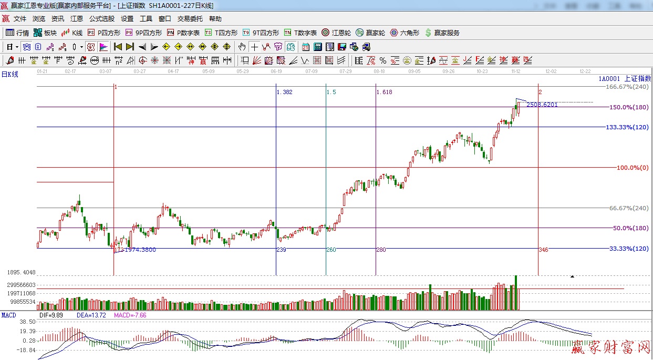Click the calculator icon in toolbar

coord(318,47)
